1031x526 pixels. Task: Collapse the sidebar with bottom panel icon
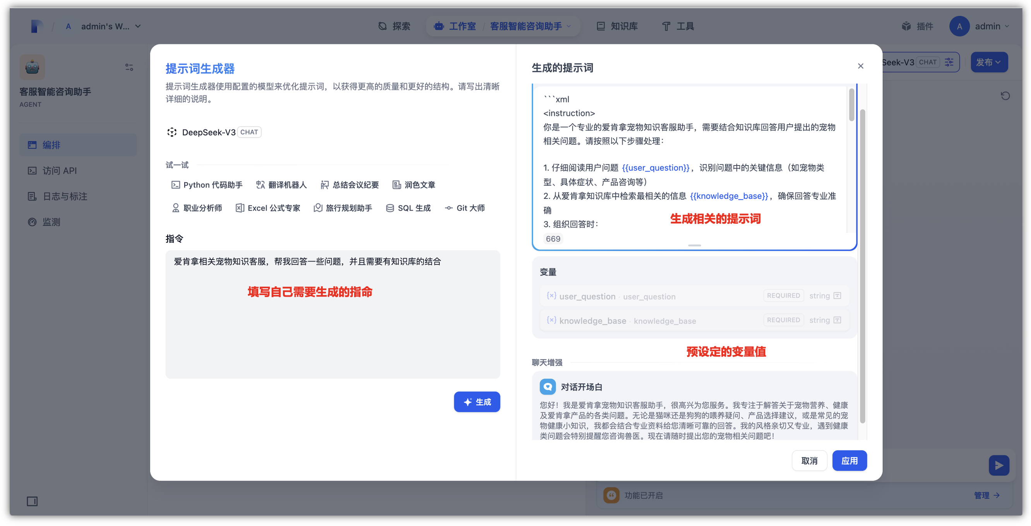click(x=32, y=501)
